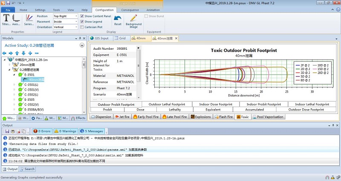Open the Series properties tool

click(x=29, y=20)
